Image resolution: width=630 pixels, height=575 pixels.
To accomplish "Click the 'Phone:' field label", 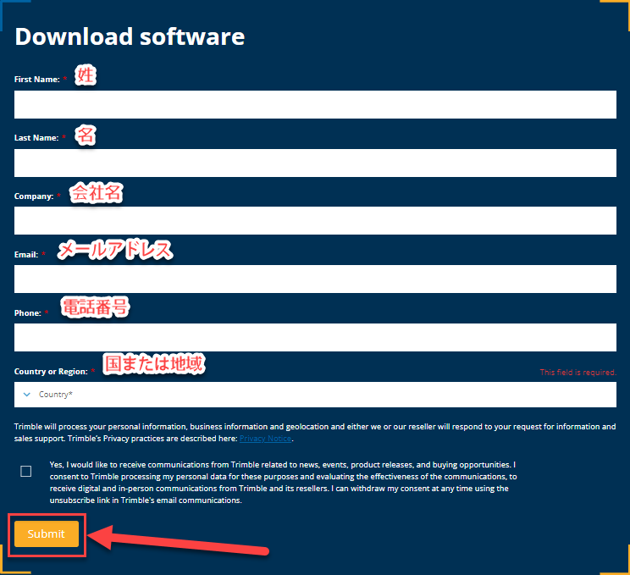I will [x=27, y=313].
